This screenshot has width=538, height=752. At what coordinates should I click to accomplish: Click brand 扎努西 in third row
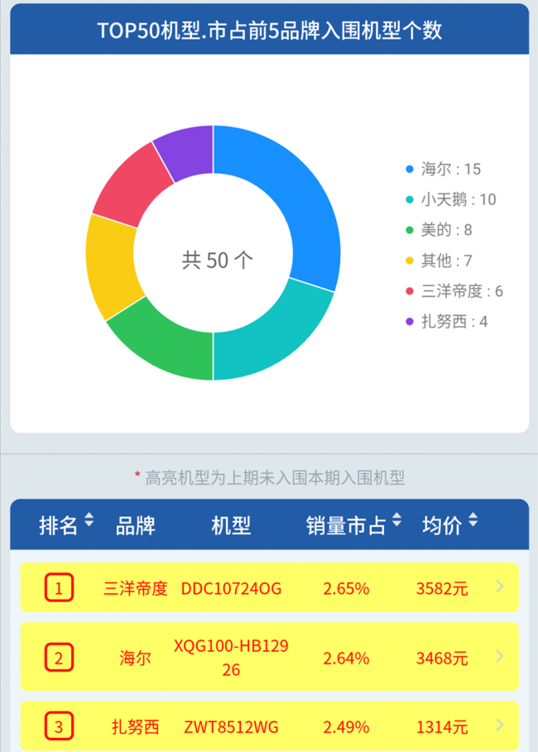[x=136, y=727]
